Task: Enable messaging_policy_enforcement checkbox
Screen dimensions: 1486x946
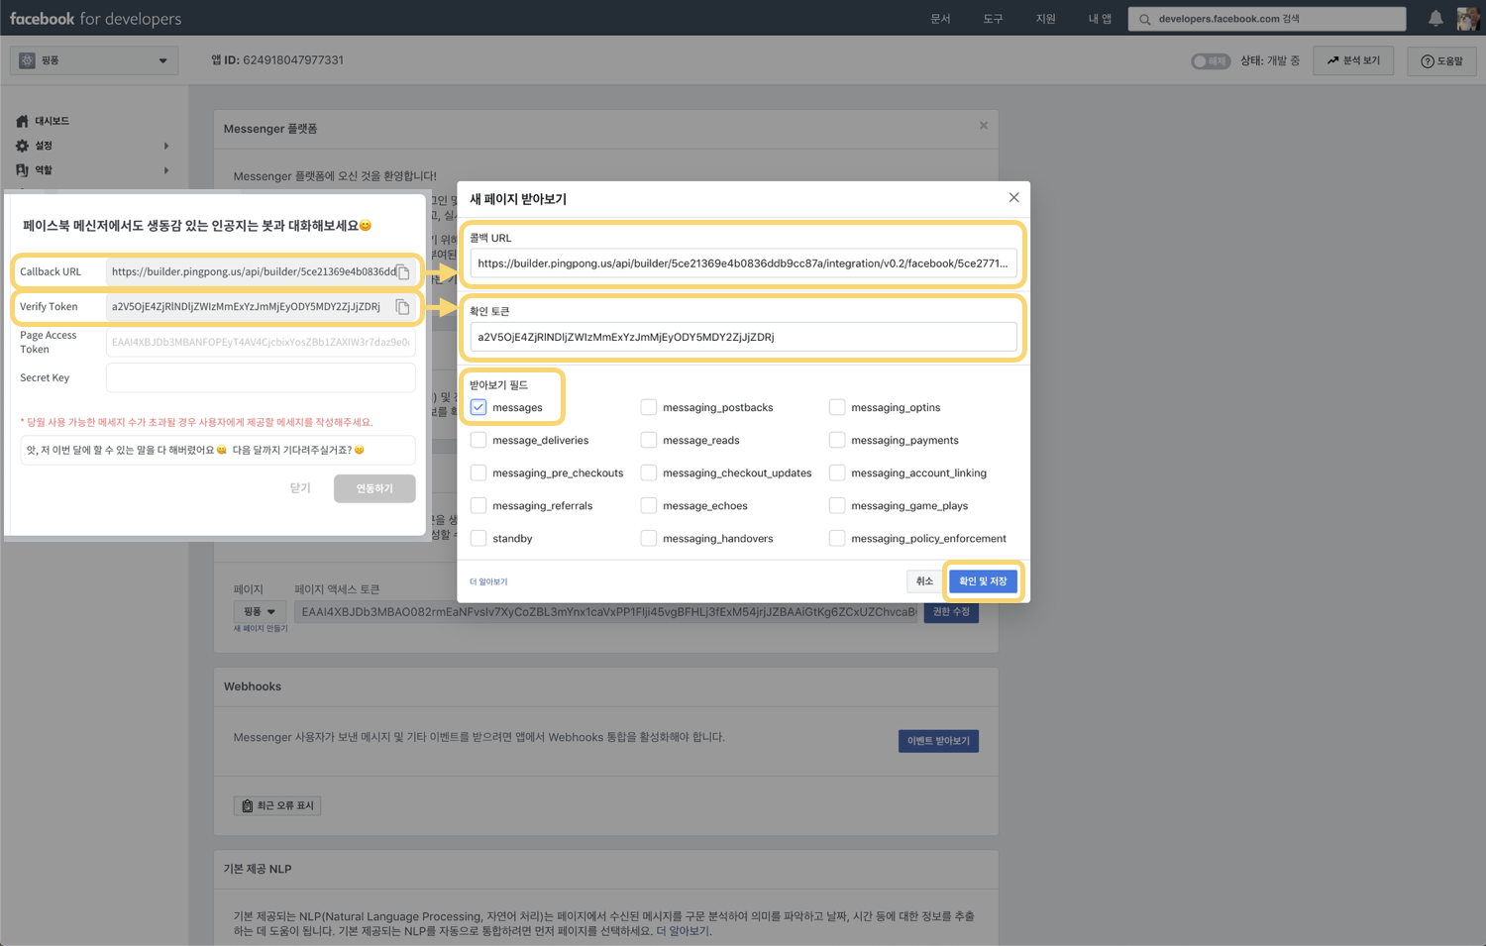Action: 837,538
